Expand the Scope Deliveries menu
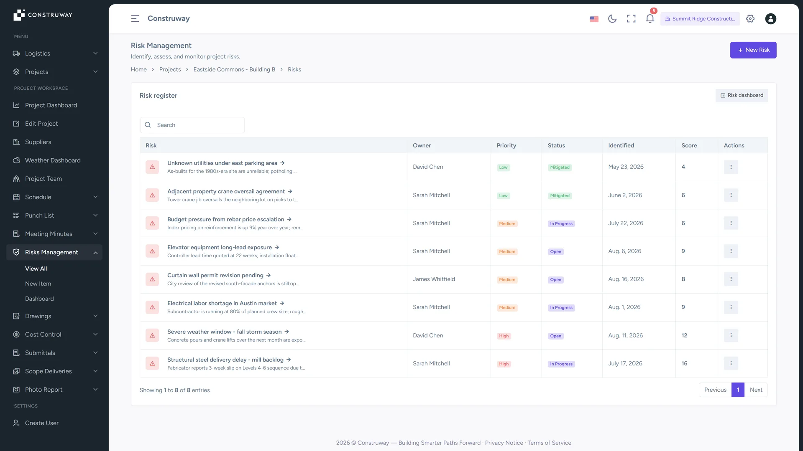Viewport: 803px width, 451px height. (x=54, y=371)
